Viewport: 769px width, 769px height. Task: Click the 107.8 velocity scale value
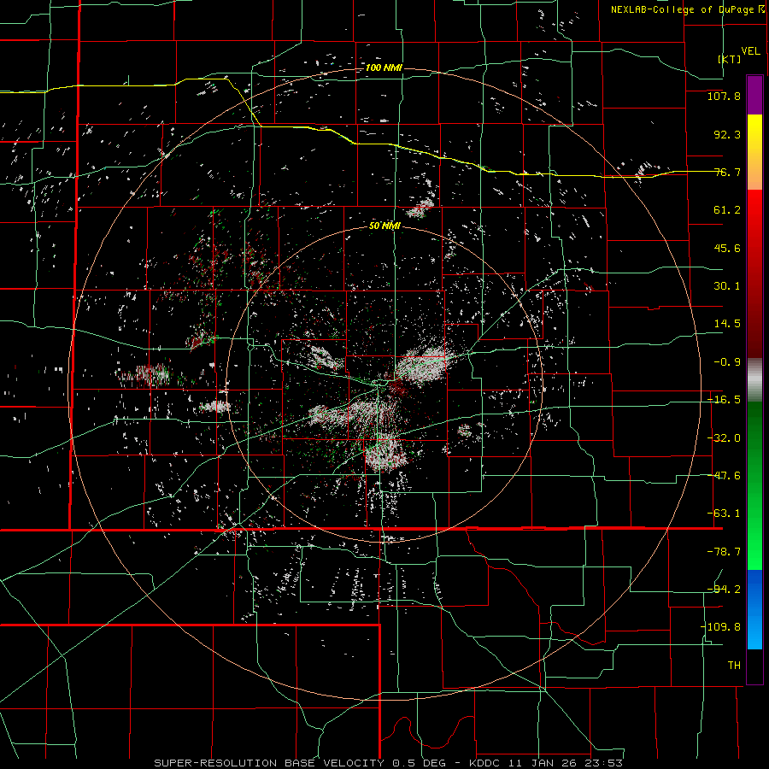pos(724,96)
